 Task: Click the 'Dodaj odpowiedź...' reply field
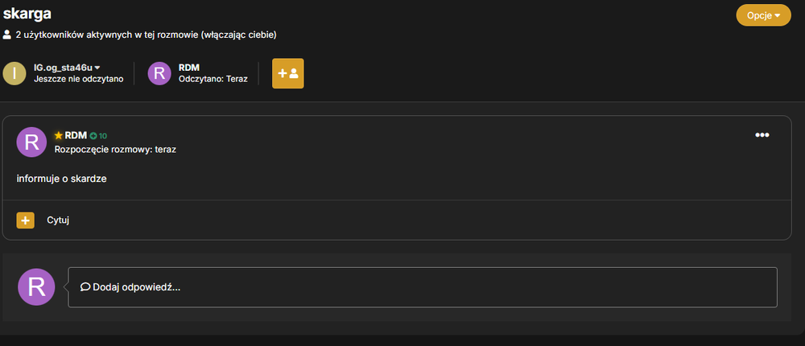point(423,287)
